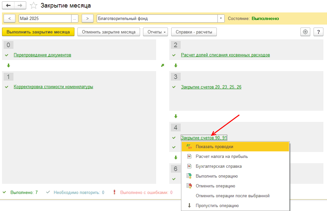Choose Пропустить операцию menu entry
The image size is (327, 211).
tap(217, 206)
